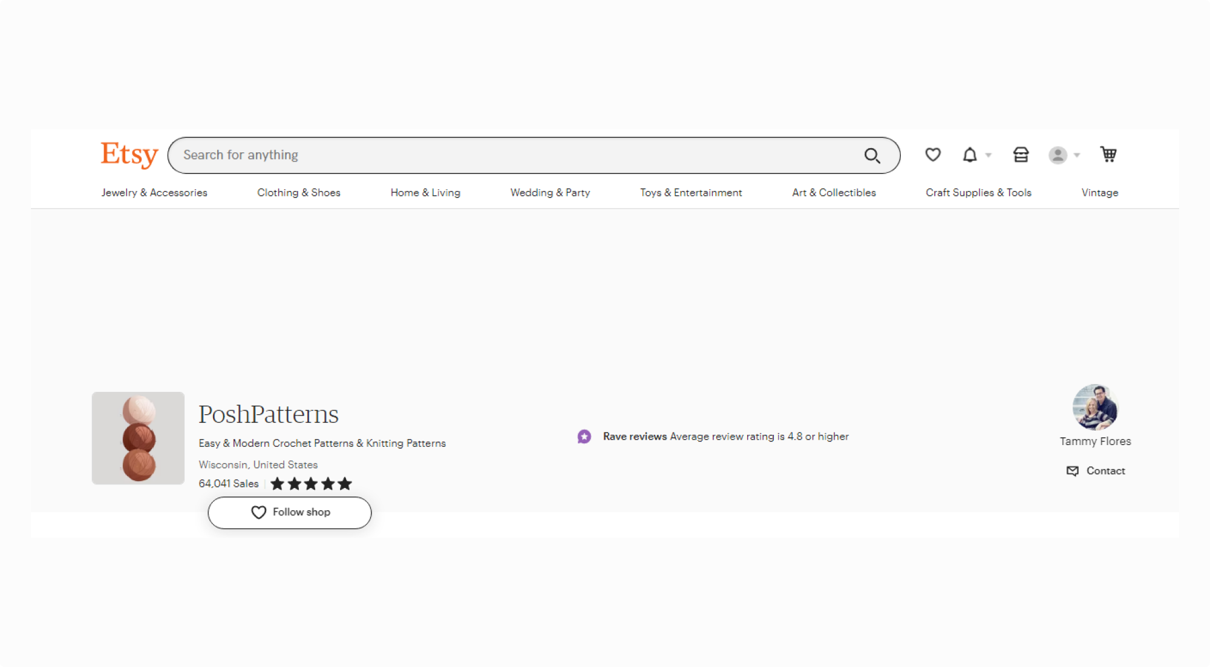The width and height of the screenshot is (1210, 667).
Task: Open Jewelry & Accessories category
Action: click(x=154, y=192)
